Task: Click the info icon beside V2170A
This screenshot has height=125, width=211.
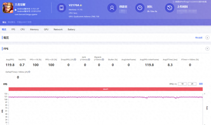Action: pyautogui.click(x=81, y=5)
